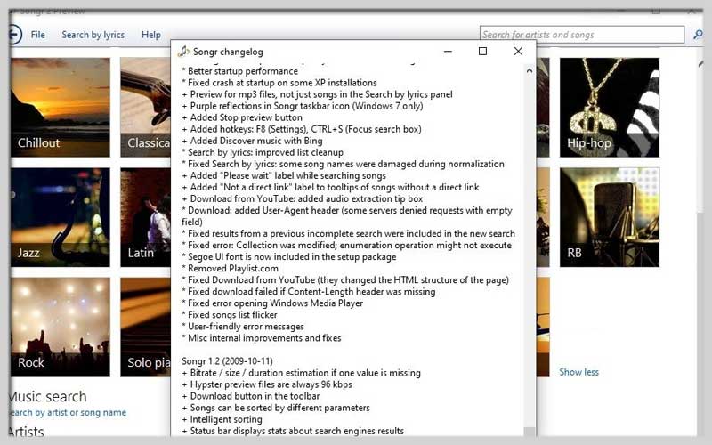Click the 'Added Discover music with Bing' line
Image resolution: width=712 pixels, height=445 pixels.
click(x=252, y=141)
